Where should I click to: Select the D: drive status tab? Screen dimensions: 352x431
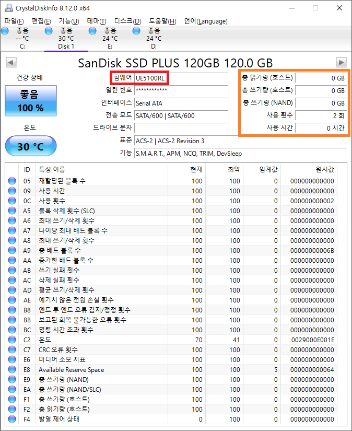pos(154,39)
